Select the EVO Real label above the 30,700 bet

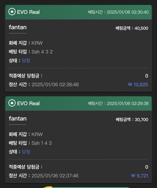click(x=28, y=103)
